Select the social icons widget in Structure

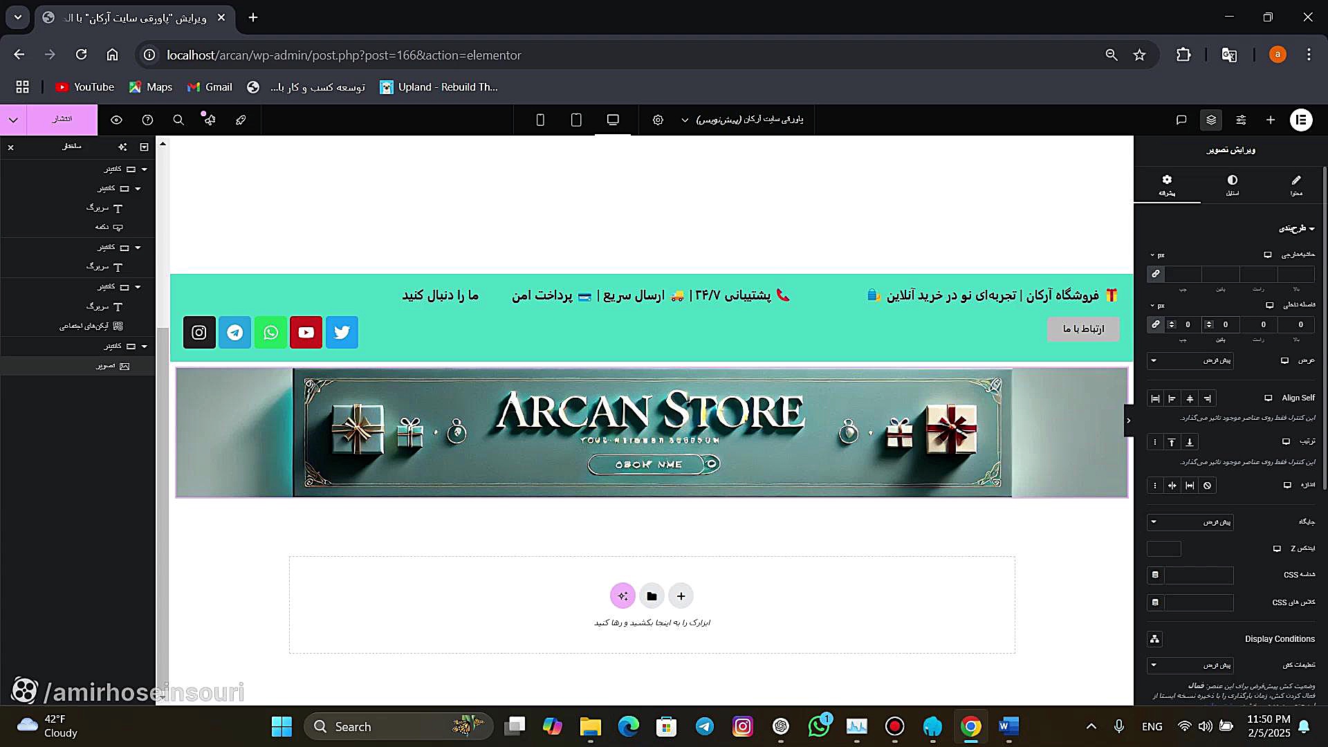point(91,326)
